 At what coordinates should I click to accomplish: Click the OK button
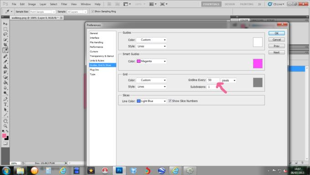pos(277,33)
